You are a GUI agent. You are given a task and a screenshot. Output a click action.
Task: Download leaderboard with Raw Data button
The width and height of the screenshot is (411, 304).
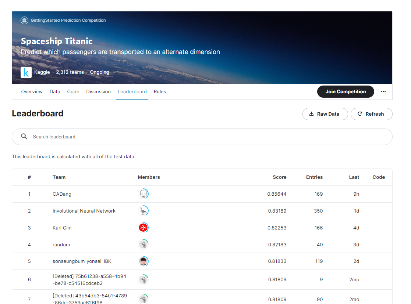pyautogui.click(x=325, y=114)
